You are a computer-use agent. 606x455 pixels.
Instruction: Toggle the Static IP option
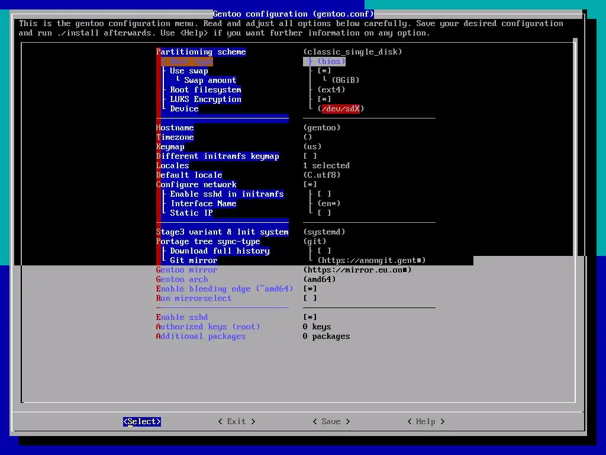tap(191, 213)
